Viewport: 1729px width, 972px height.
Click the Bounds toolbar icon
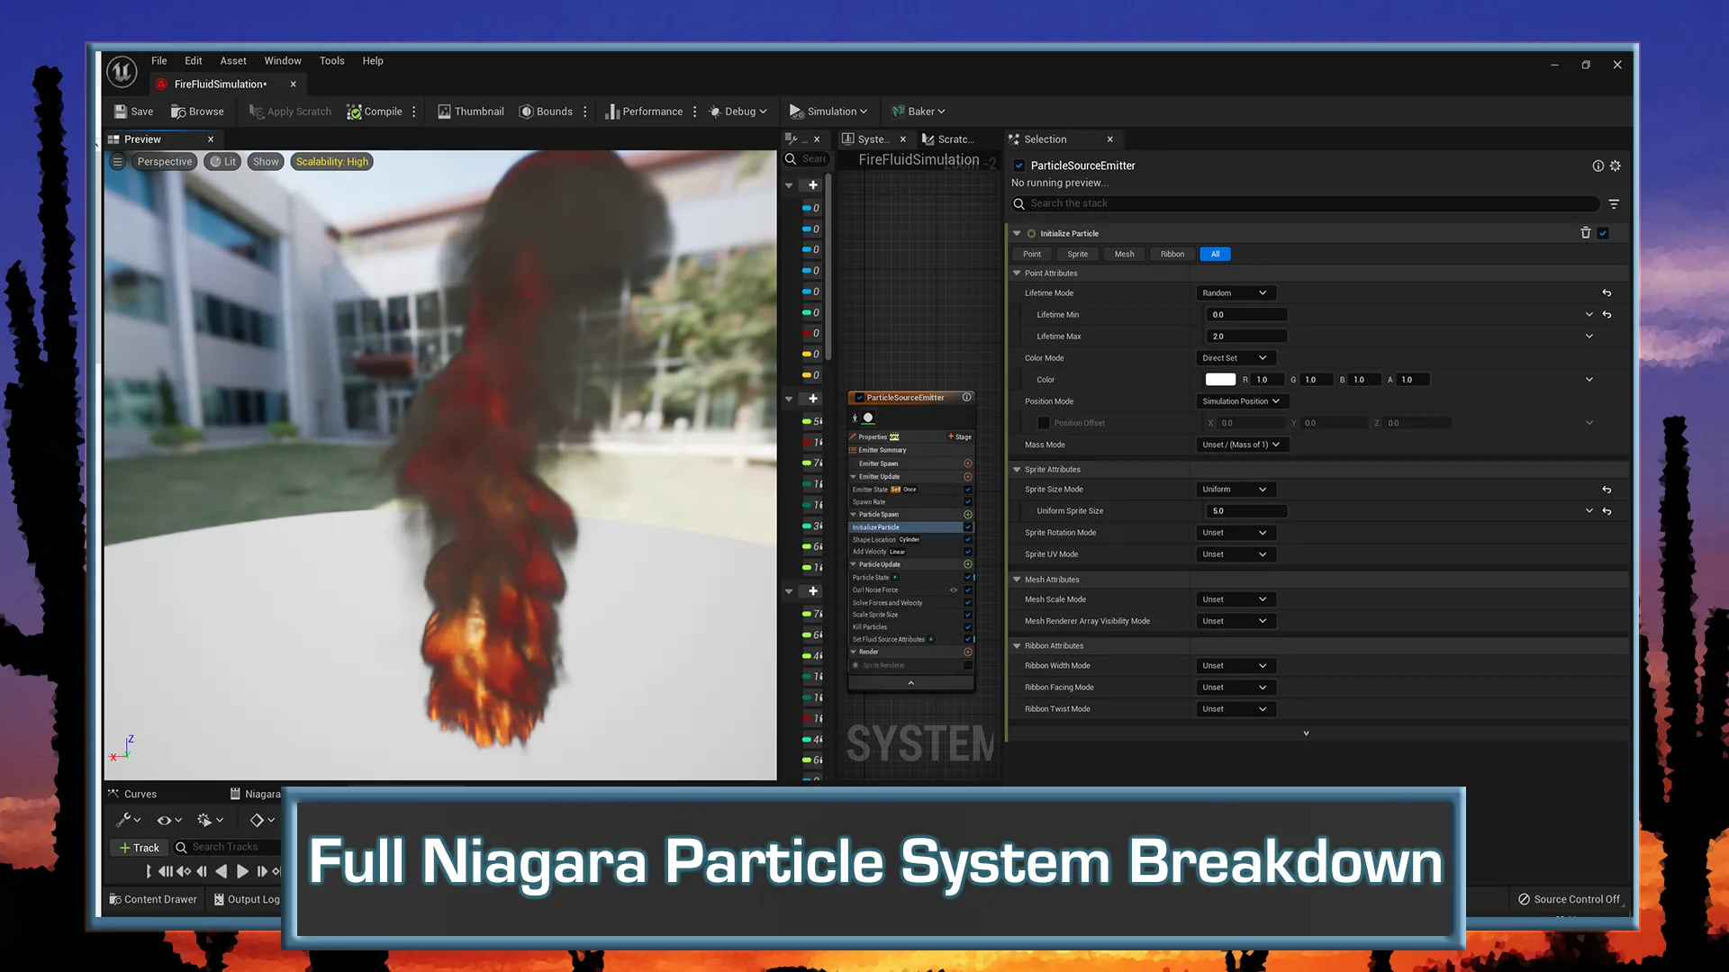(526, 111)
